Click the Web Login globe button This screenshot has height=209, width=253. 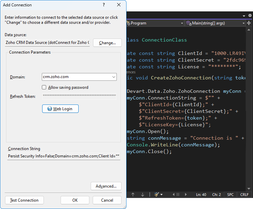60,109
